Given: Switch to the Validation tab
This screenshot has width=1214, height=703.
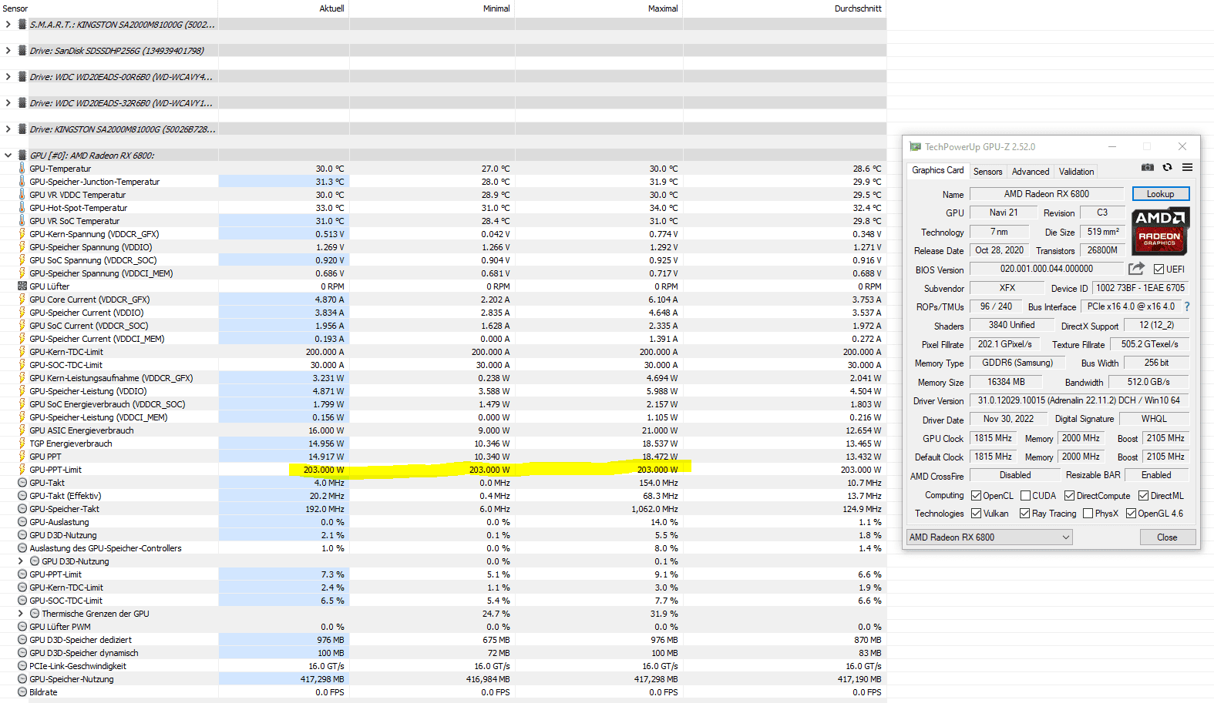Looking at the screenshot, I should pos(1076,172).
